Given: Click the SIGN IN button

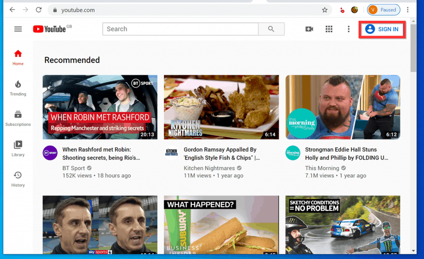Looking at the screenshot, I should point(382,29).
